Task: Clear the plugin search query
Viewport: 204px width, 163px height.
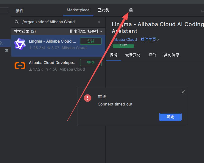Action: 99,22
